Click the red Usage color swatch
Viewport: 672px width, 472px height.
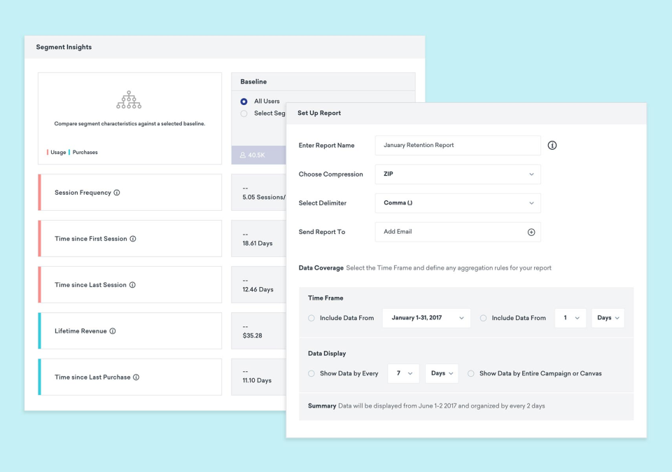point(47,152)
